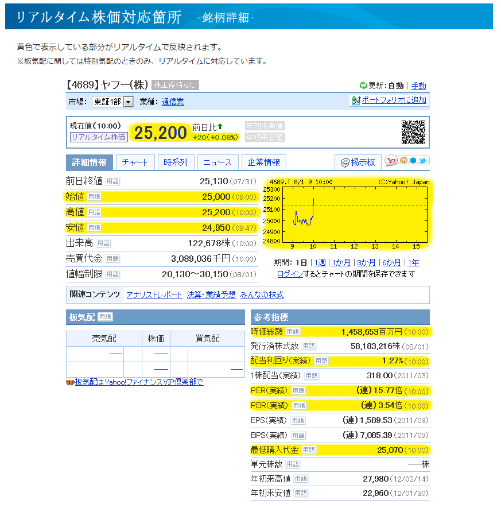Screen dimensions: 501x508
Task: Click the grey 年初来高値 indicator label
Action: coord(265,126)
